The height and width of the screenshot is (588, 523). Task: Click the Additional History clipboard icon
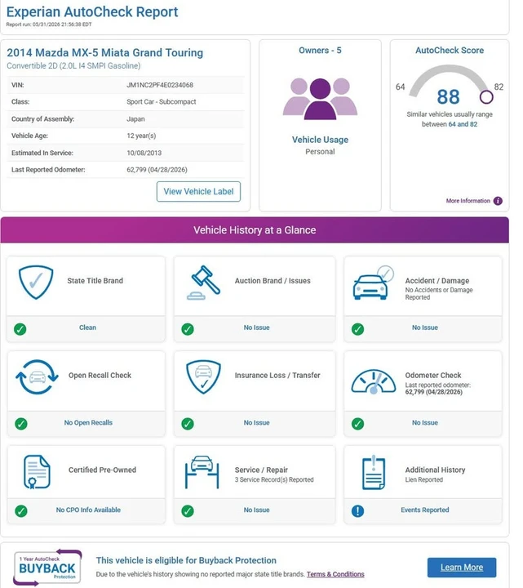[x=374, y=472]
